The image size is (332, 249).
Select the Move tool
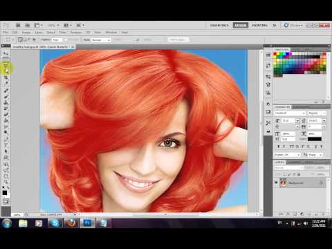[6, 53]
